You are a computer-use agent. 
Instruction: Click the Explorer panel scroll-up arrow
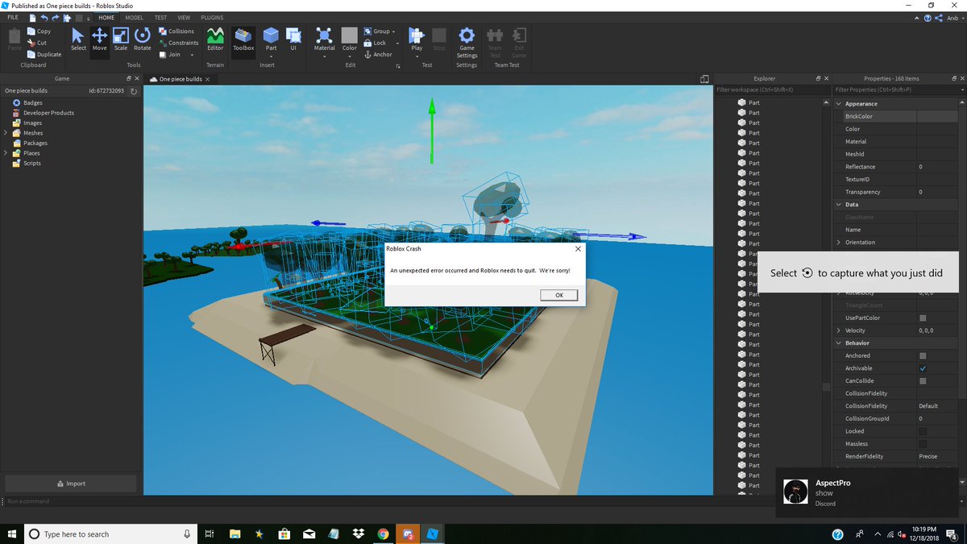[826, 103]
